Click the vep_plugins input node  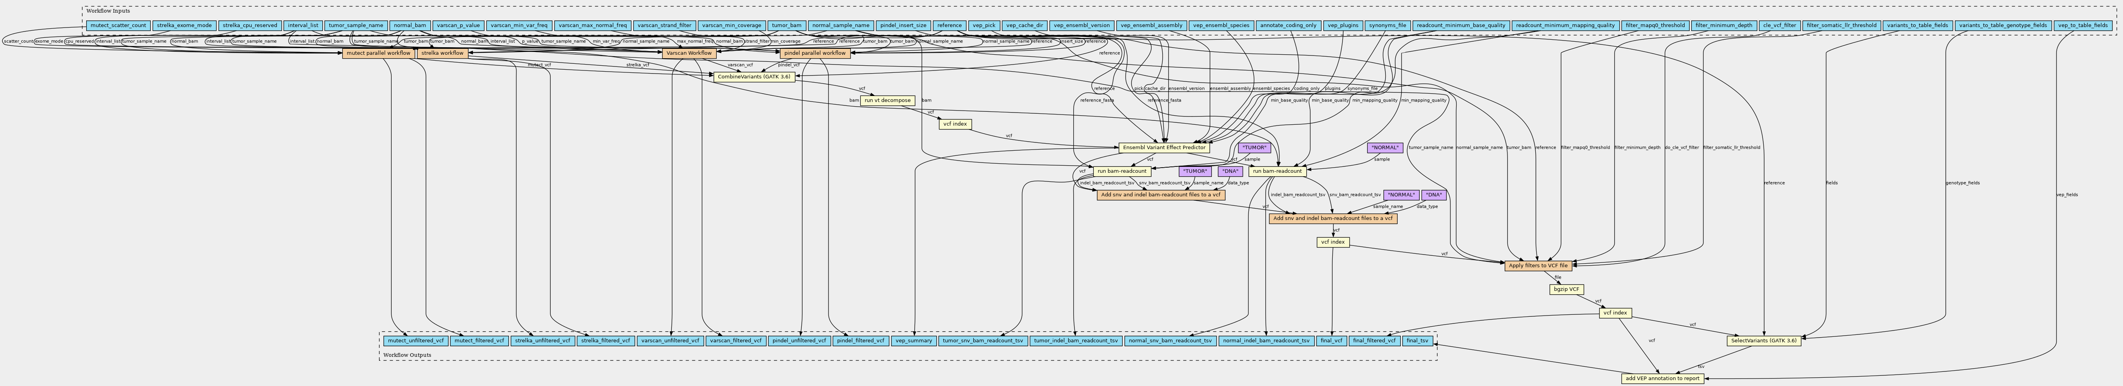tap(1343, 26)
